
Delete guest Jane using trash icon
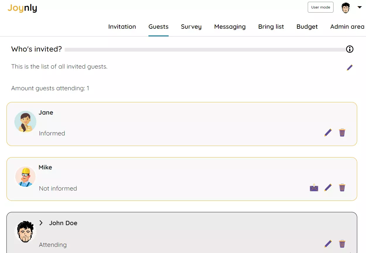[342, 133]
